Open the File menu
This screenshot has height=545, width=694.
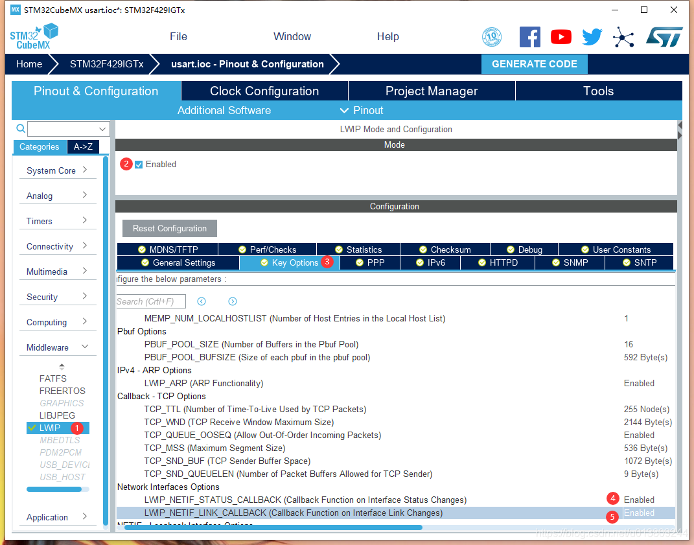178,36
